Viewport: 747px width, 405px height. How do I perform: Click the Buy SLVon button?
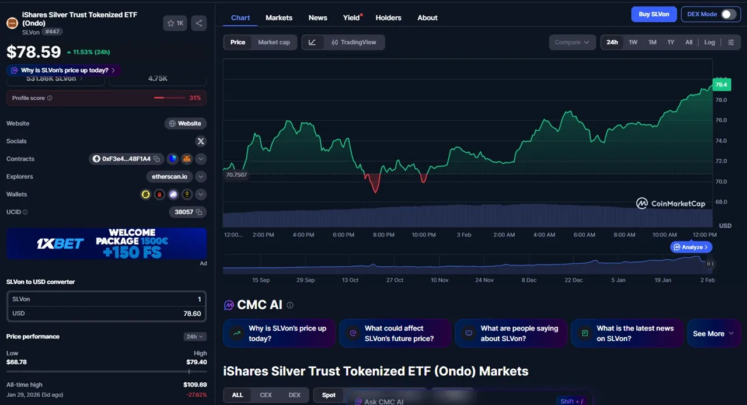(x=654, y=14)
